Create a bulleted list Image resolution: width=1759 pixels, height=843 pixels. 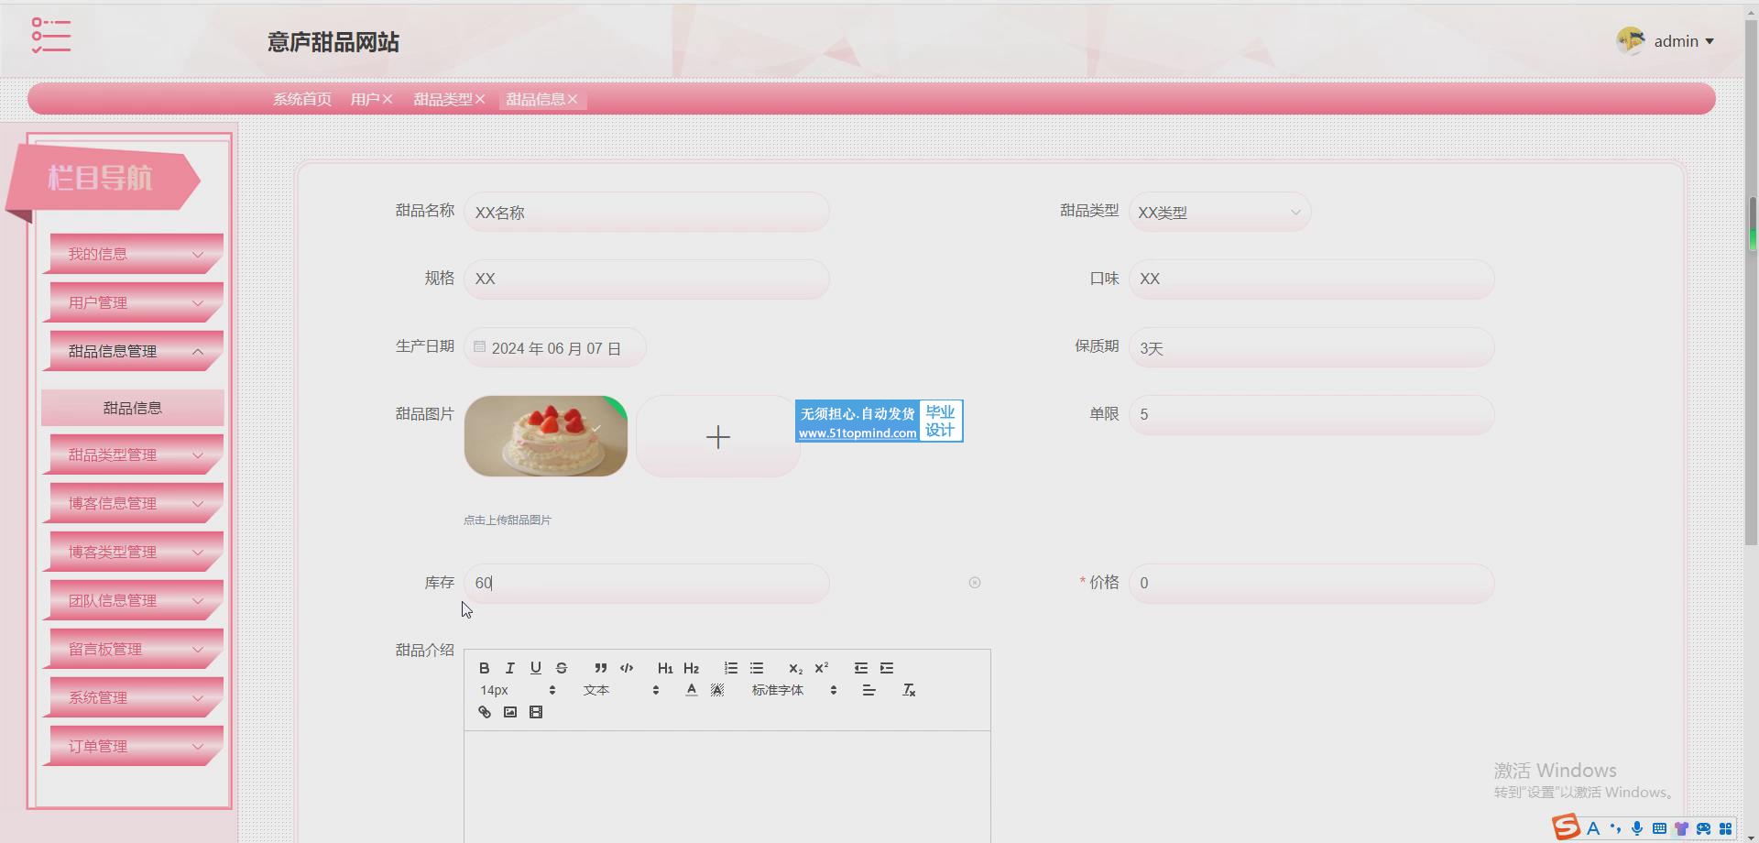coord(757,668)
